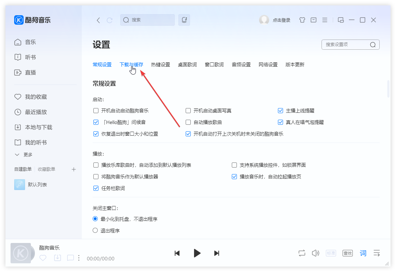
Task: Open the 标准 audio quality selector
Action: (331, 253)
